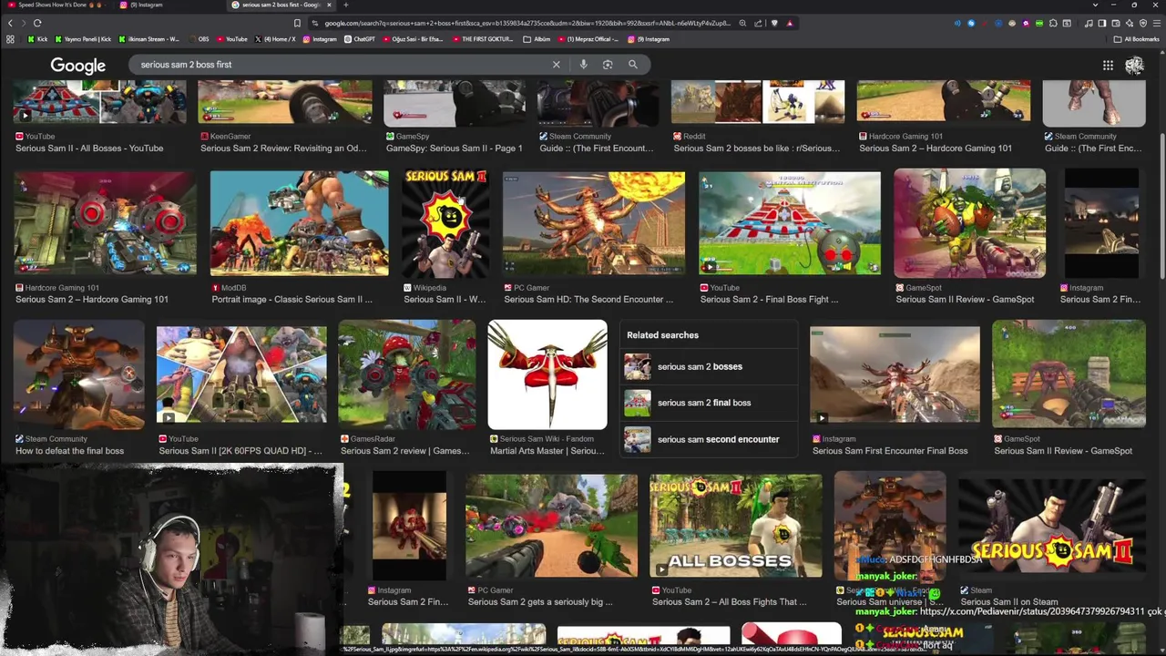Expand the All Bookmarks folder
The image size is (1166, 656).
pyautogui.click(x=1136, y=39)
